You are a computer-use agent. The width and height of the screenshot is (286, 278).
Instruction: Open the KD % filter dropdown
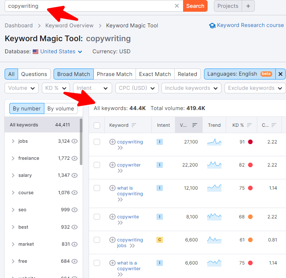tap(56, 88)
